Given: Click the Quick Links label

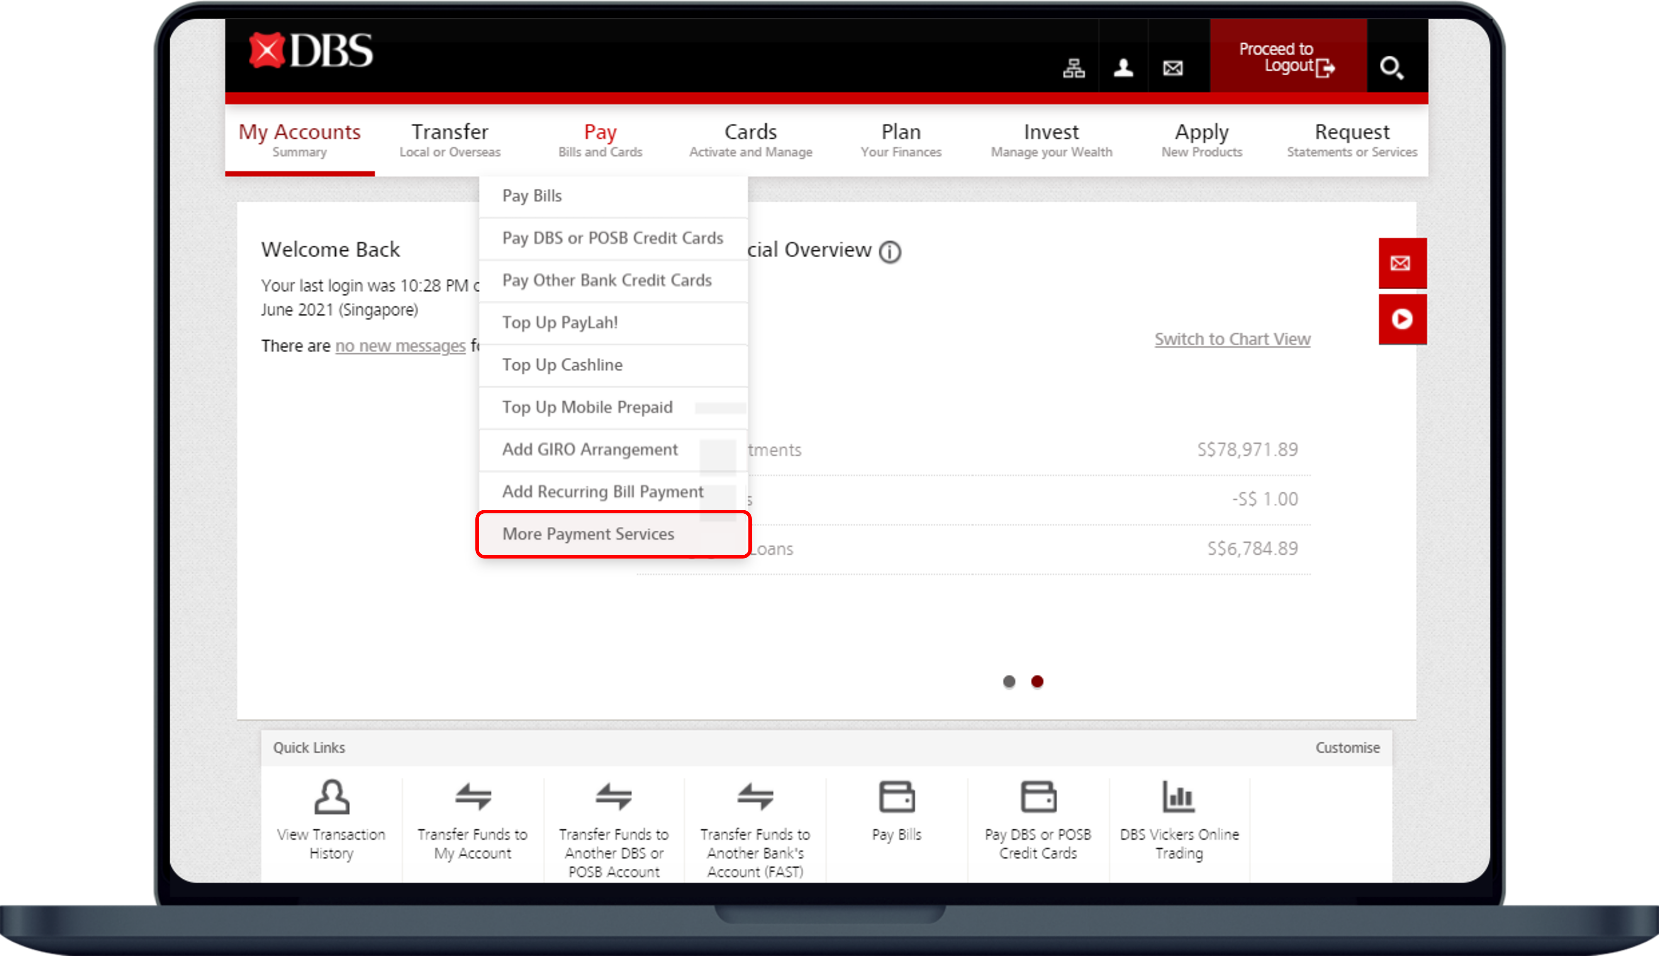Looking at the screenshot, I should point(309,748).
